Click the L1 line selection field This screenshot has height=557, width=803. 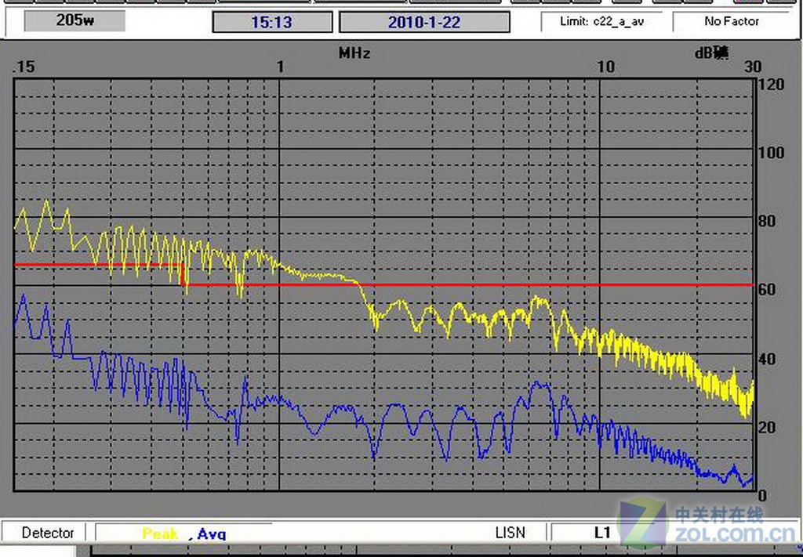pyautogui.click(x=601, y=533)
